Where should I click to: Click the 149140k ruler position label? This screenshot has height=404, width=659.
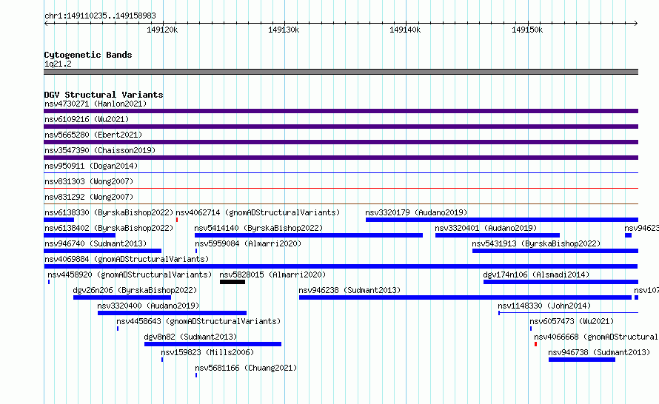[x=405, y=30]
